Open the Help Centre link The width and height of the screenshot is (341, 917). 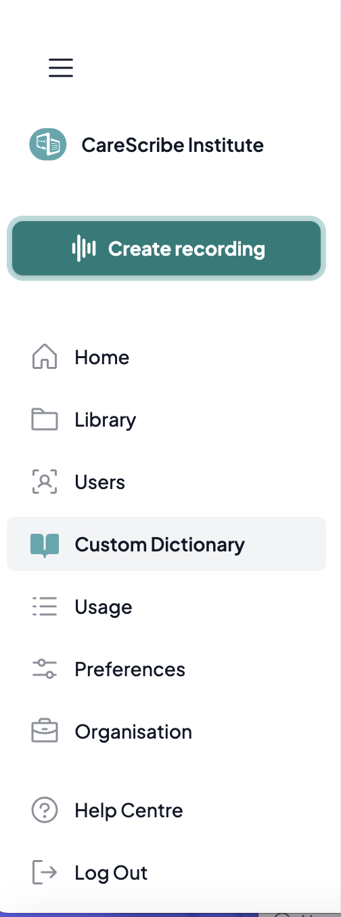click(166, 810)
